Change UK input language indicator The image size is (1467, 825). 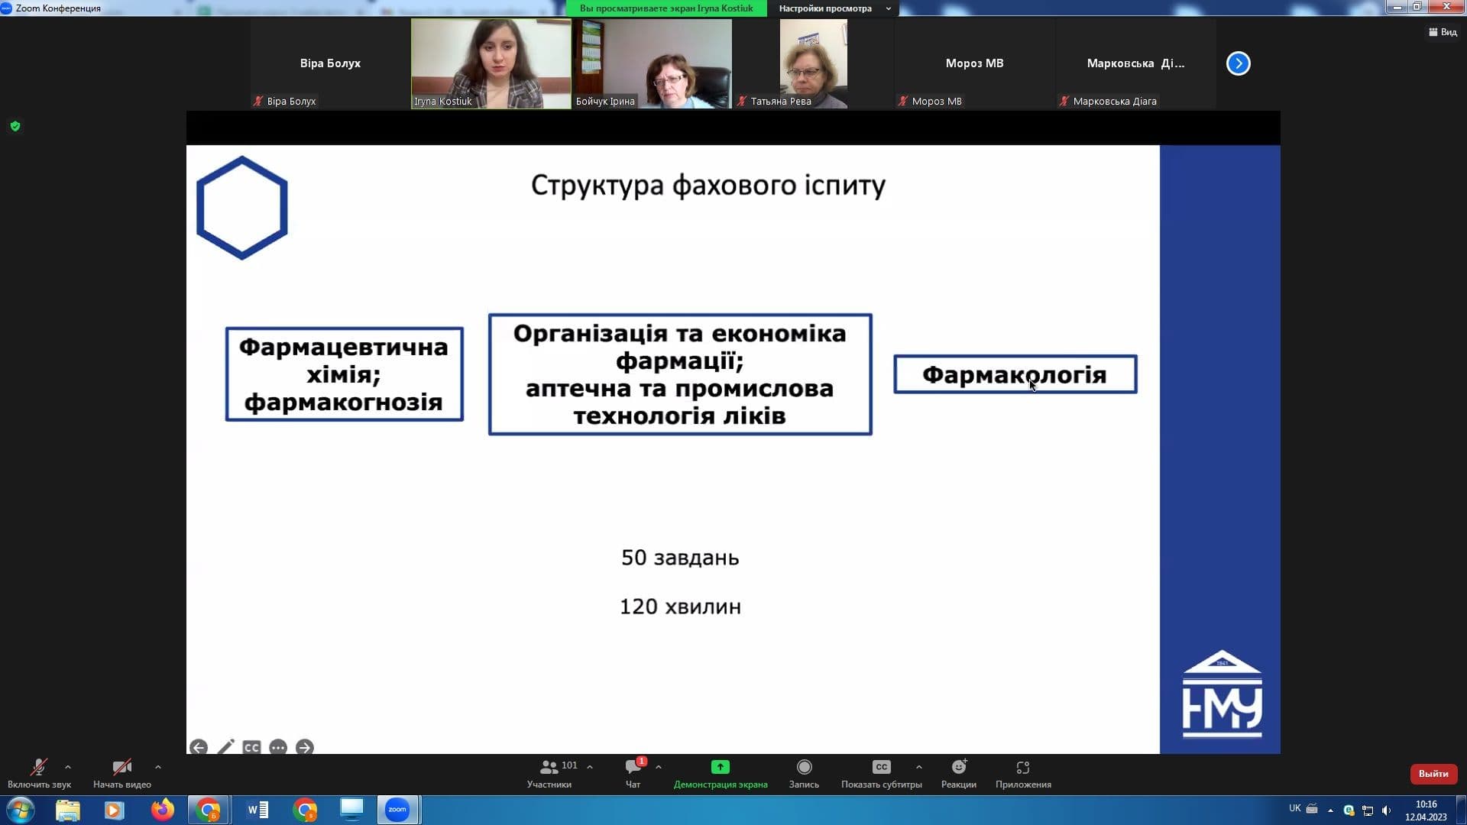point(1294,808)
